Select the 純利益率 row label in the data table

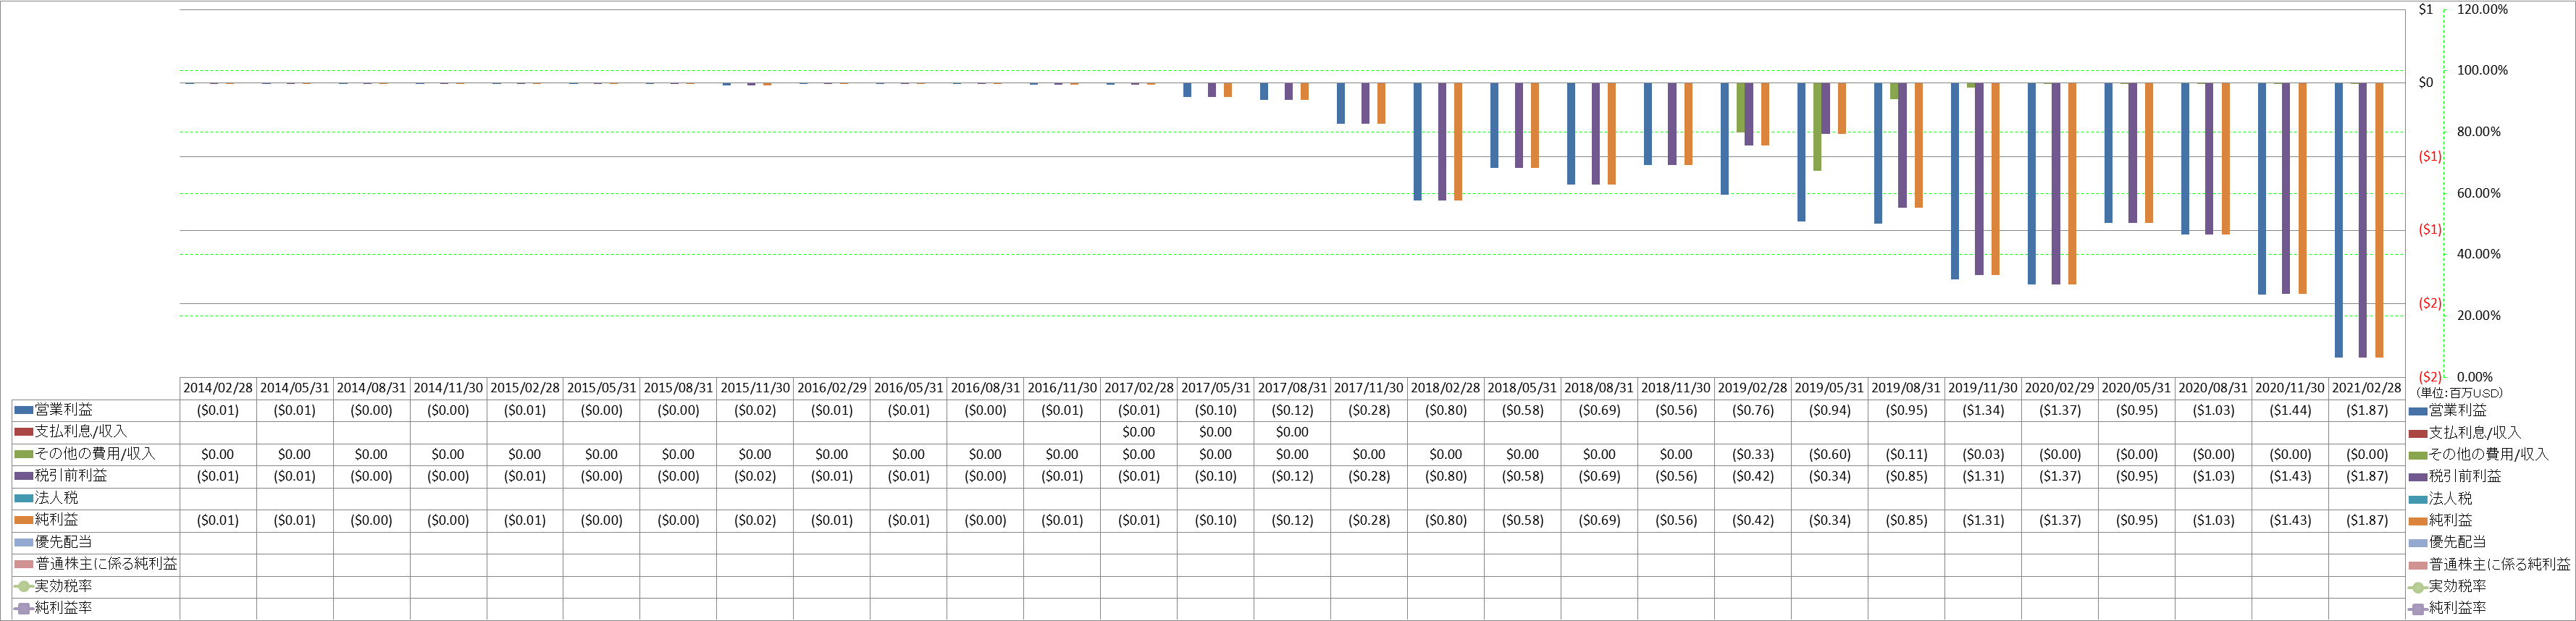click(63, 608)
